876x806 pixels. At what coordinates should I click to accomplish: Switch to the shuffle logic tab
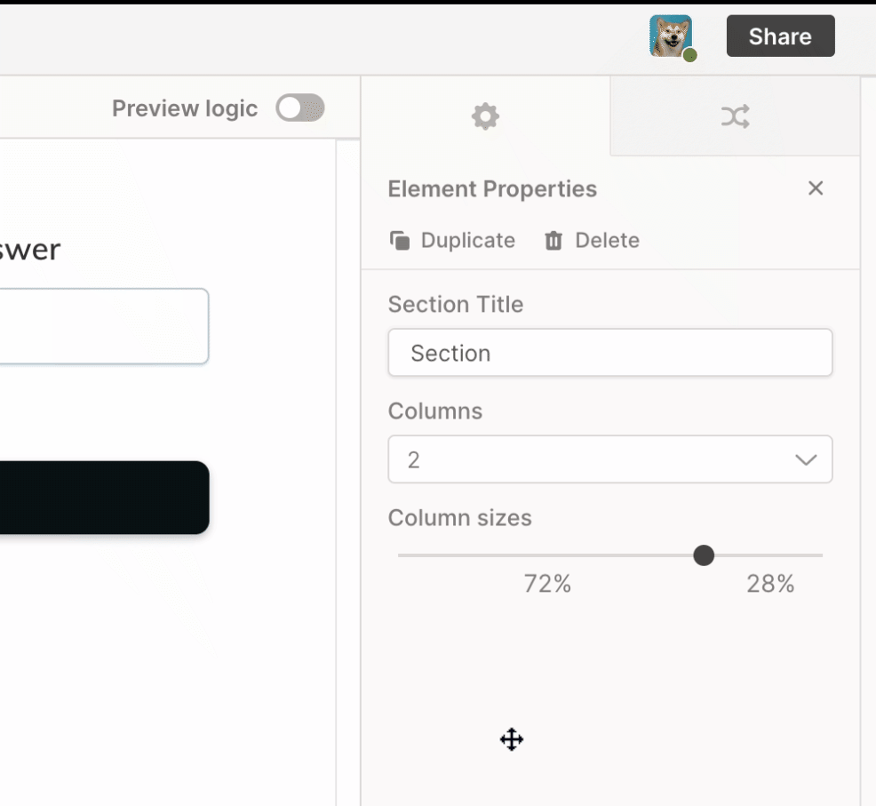[735, 116]
